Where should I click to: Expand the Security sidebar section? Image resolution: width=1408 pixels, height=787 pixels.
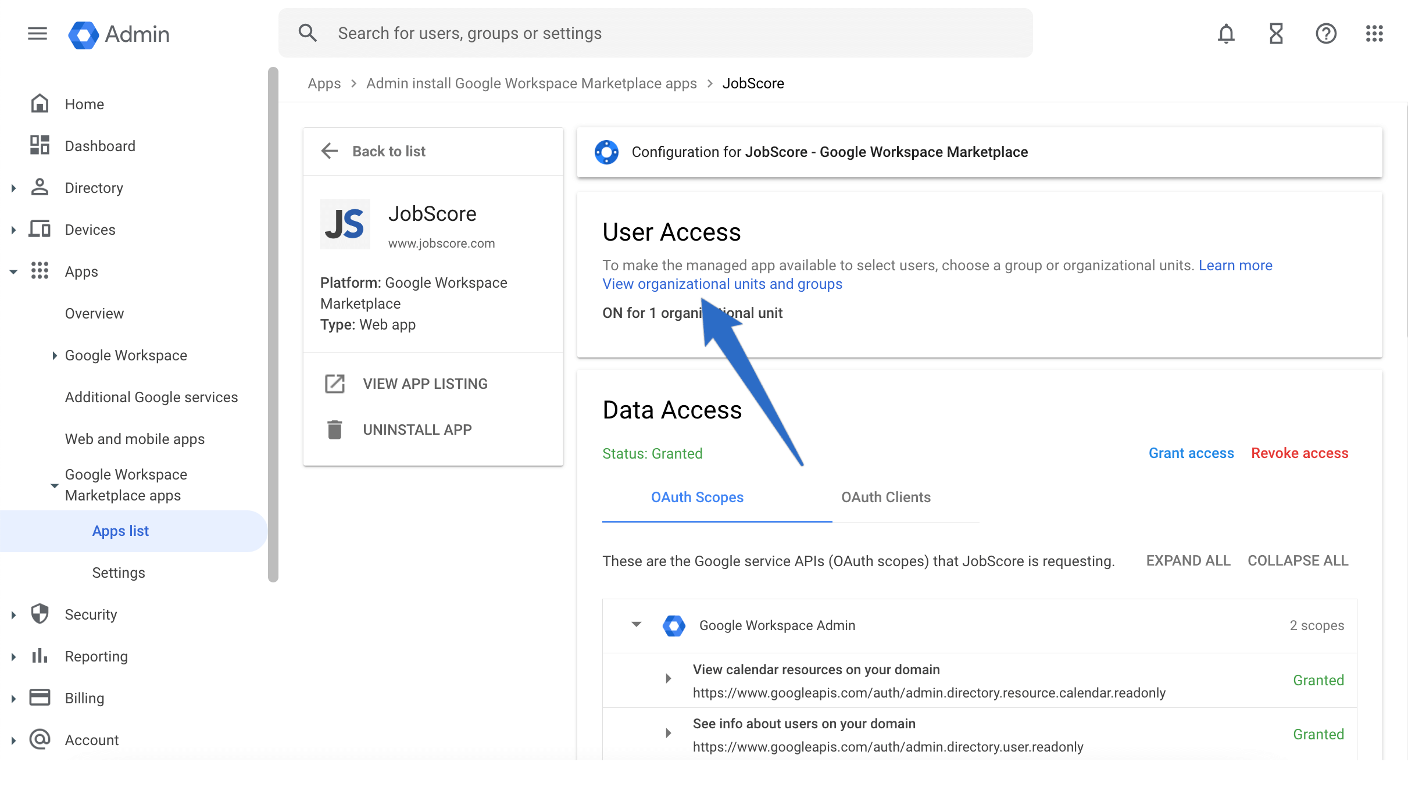point(13,614)
